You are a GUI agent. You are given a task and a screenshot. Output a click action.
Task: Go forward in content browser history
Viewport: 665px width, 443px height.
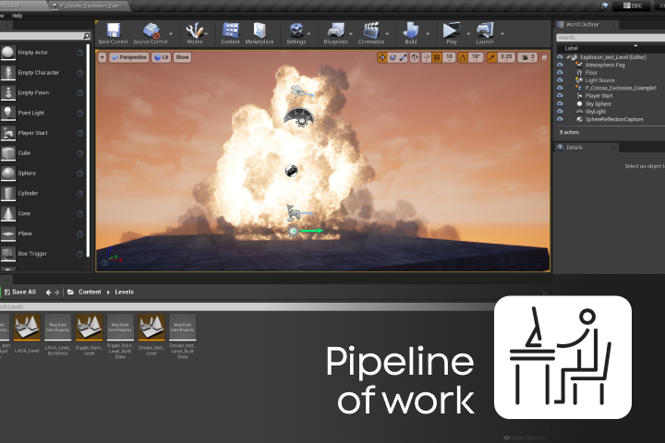pyautogui.click(x=57, y=292)
